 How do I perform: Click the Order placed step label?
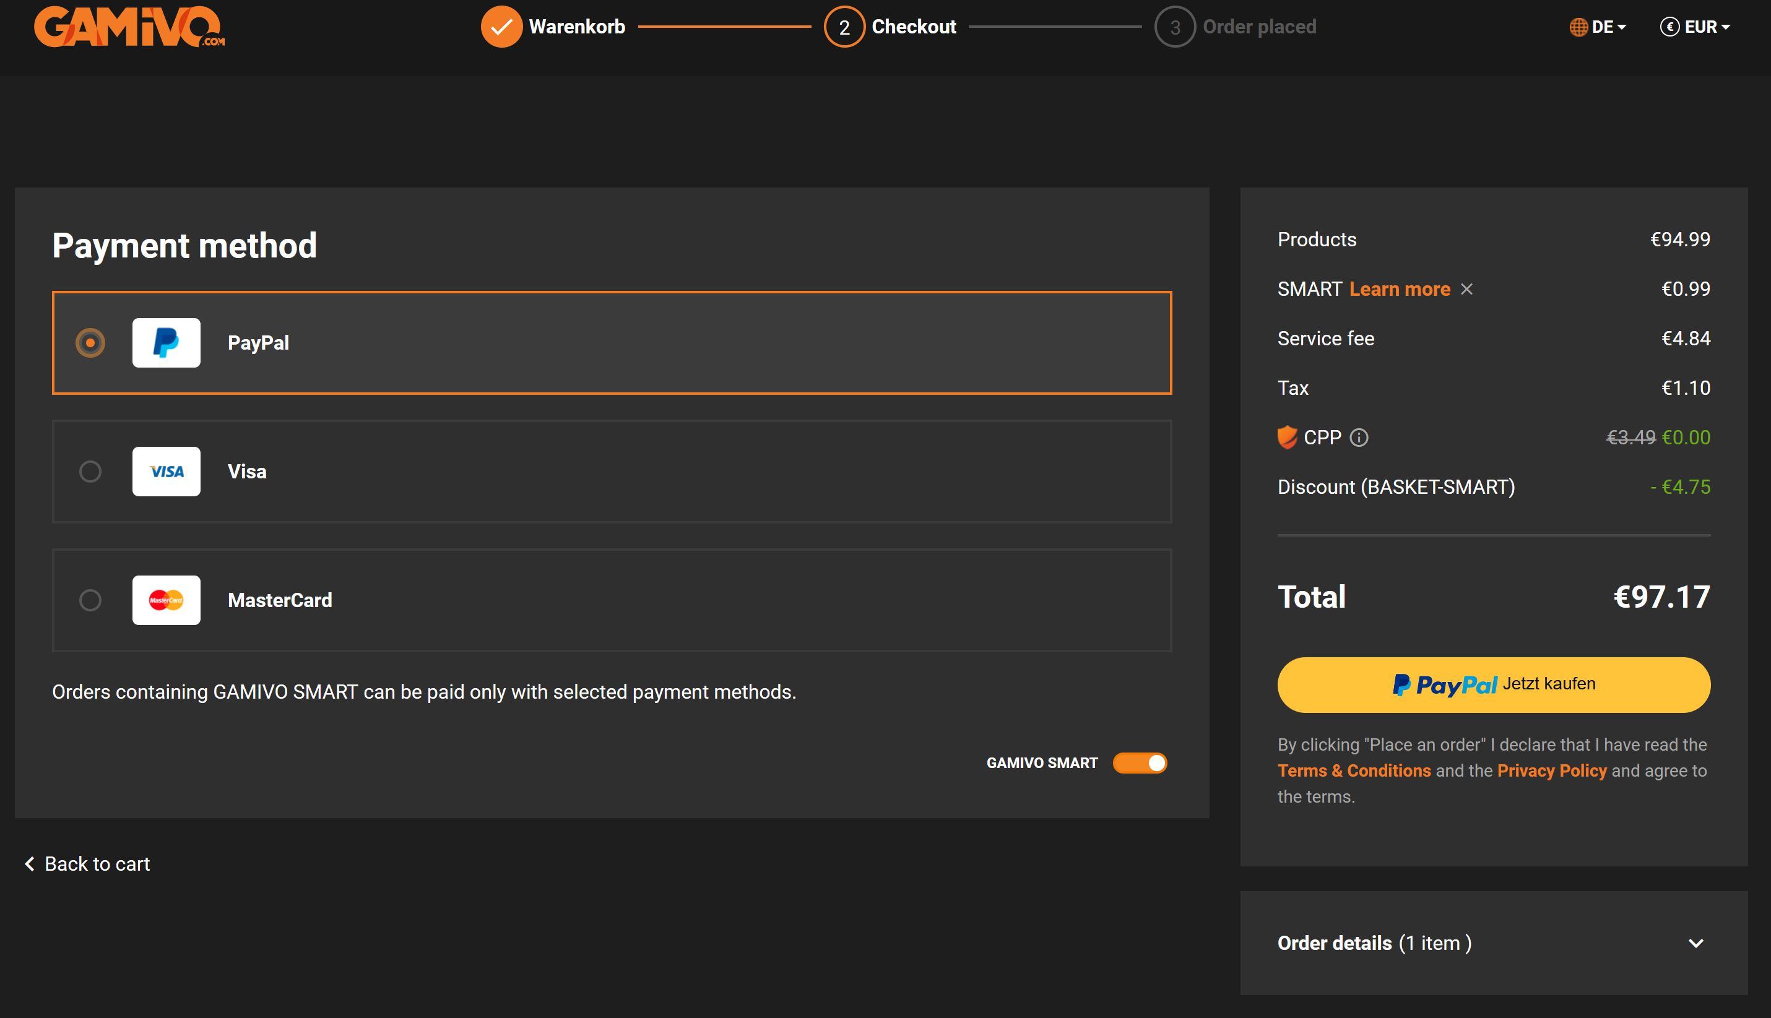point(1259,27)
